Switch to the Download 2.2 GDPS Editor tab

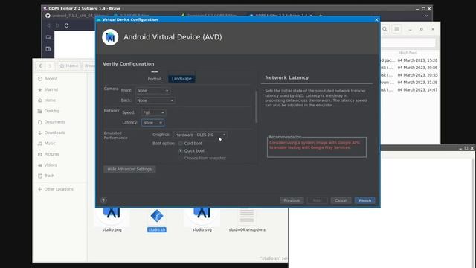coord(211,15)
